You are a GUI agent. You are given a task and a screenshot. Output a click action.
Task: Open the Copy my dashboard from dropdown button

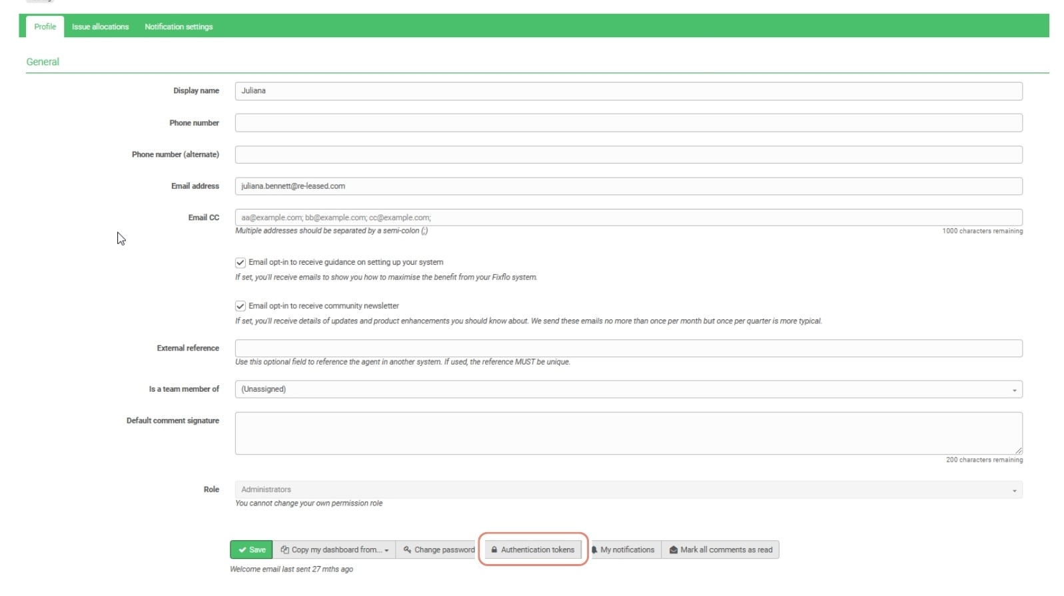(334, 550)
